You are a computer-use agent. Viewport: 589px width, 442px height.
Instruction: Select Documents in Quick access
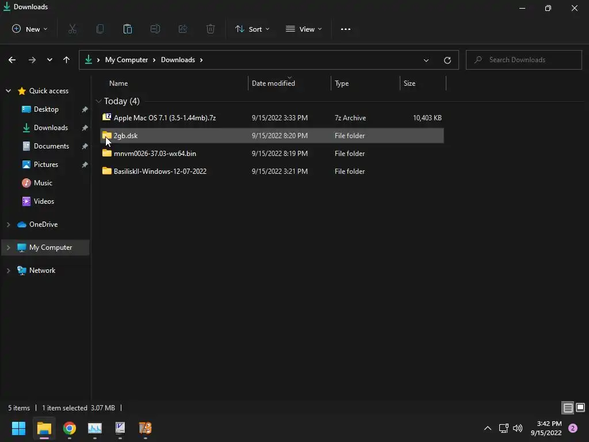[51, 146]
